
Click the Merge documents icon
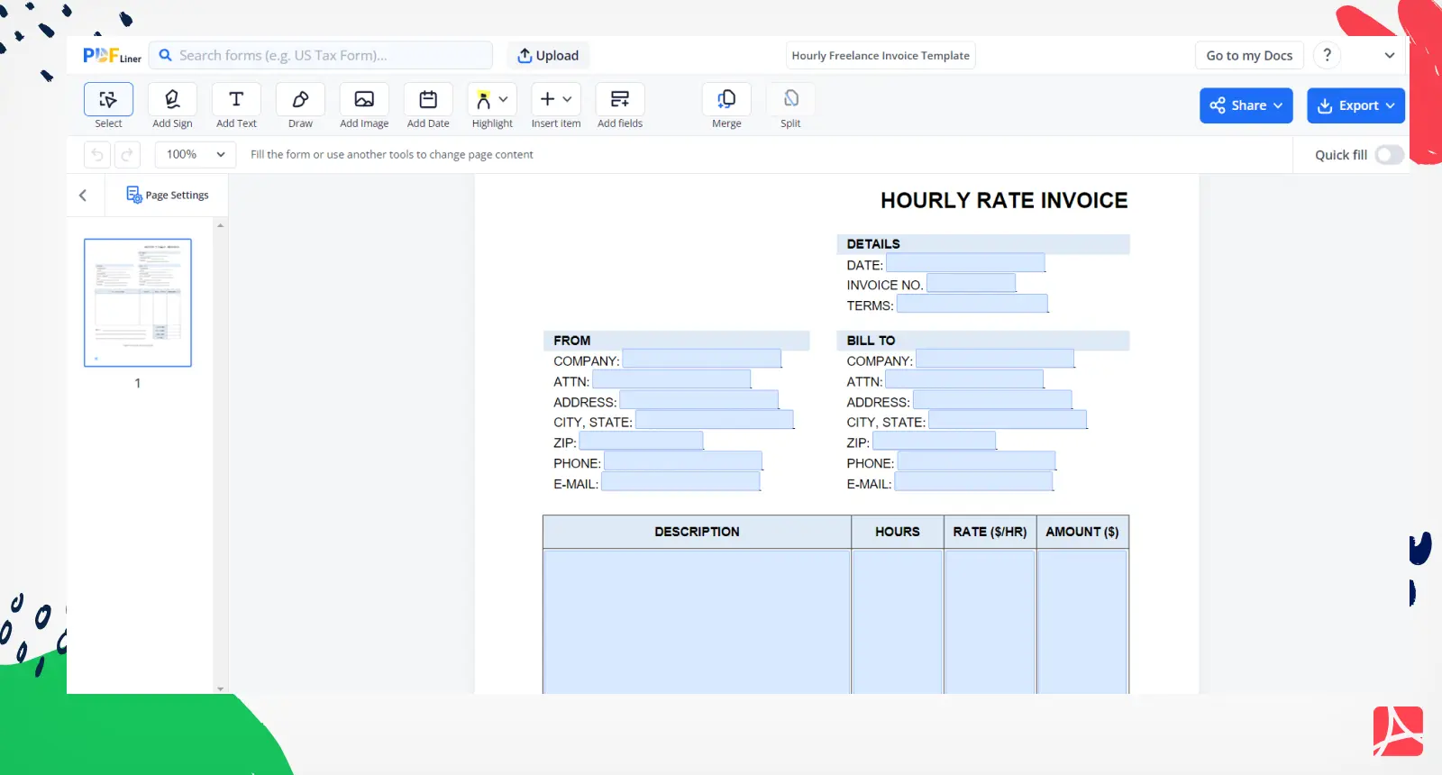pos(726,99)
